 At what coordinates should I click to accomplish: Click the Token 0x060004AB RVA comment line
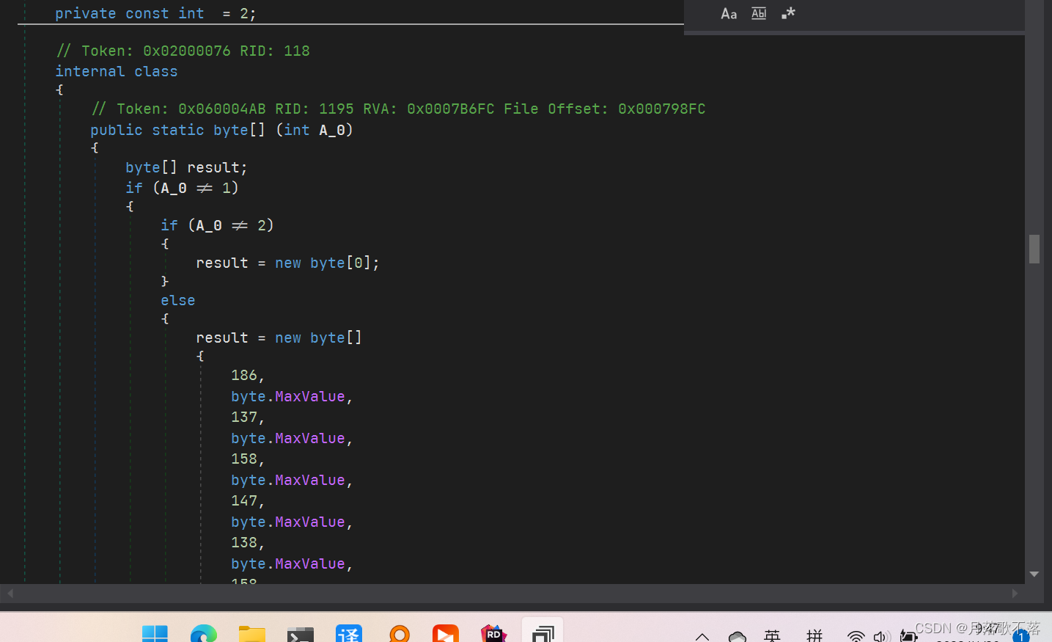399,109
